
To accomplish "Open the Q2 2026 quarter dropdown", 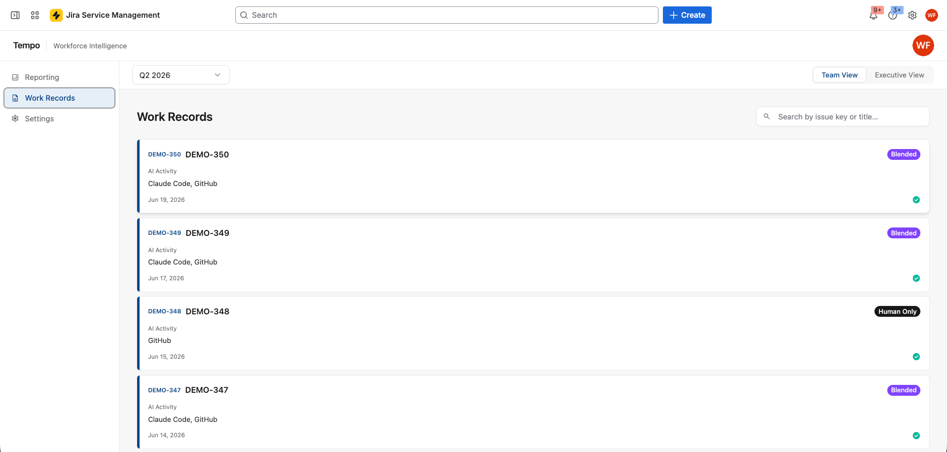I will [x=181, y=75].
